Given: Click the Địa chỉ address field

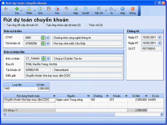Looking at the screenshot, I should click(74, 64).
